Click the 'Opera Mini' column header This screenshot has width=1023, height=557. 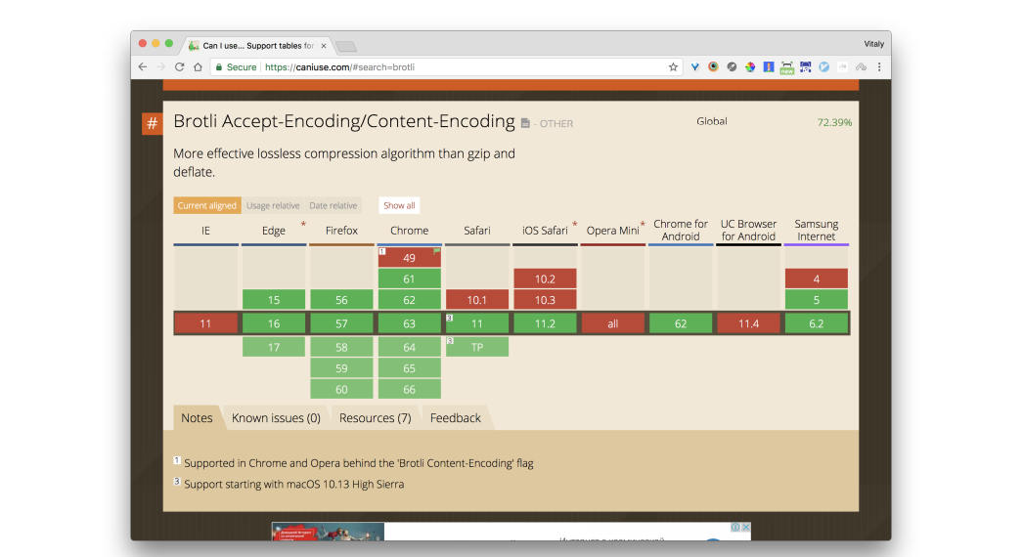612,231
